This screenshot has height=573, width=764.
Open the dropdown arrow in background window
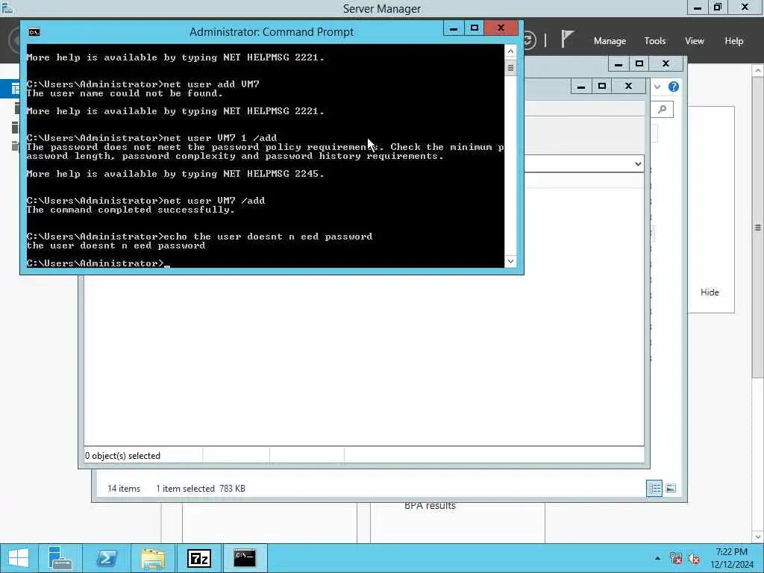click(638, 163)
